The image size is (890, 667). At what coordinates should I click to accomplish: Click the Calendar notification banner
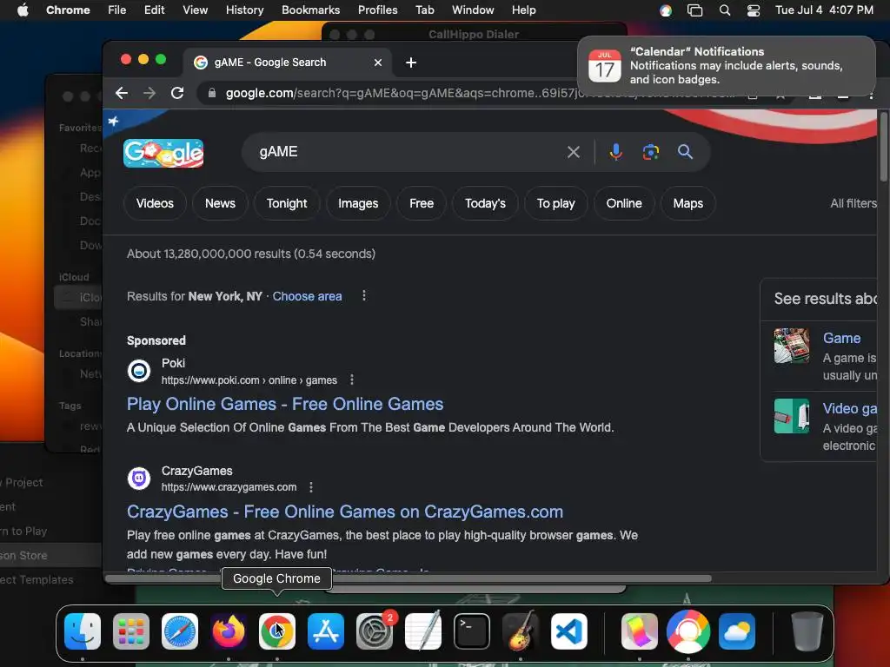(x=727, y=66)
